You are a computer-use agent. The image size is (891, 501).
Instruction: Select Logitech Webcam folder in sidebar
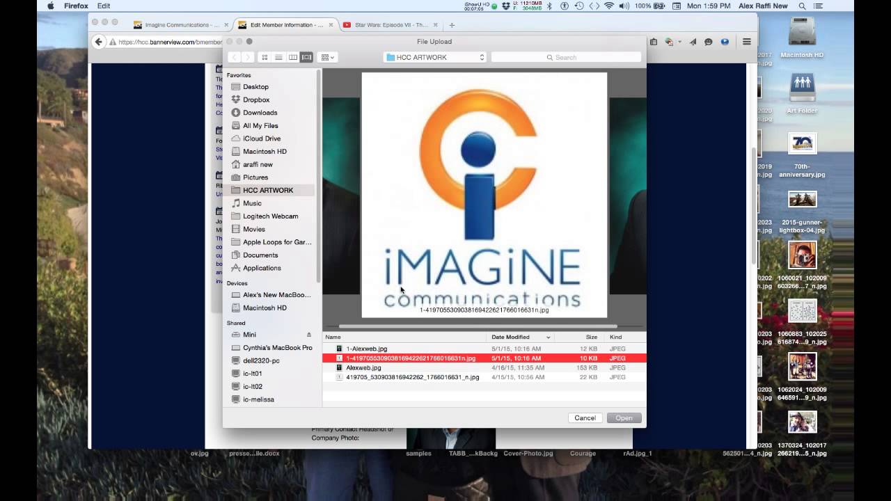coord(270,216)
